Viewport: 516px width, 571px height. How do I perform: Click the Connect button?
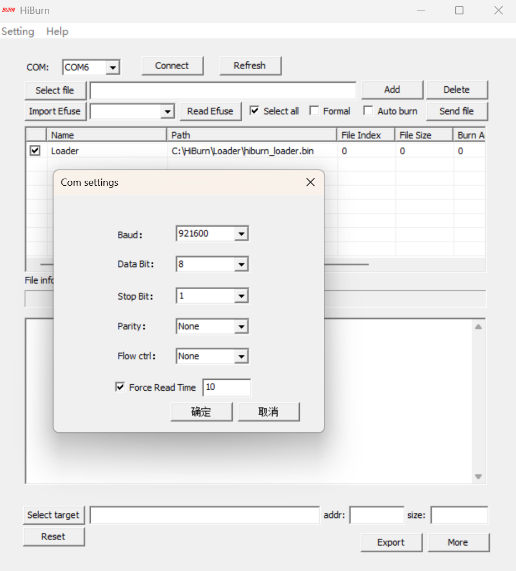[x=173, y=66]
